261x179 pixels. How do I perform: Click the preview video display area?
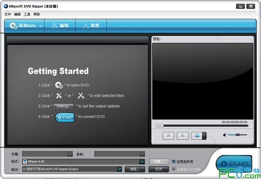(203, 81)
